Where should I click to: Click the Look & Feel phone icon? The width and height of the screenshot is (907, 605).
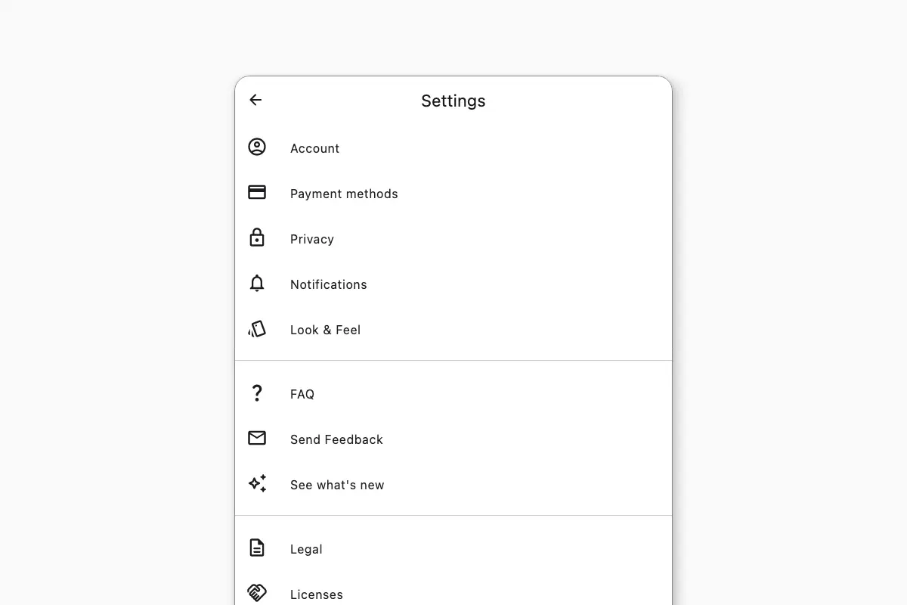[257, 328]
